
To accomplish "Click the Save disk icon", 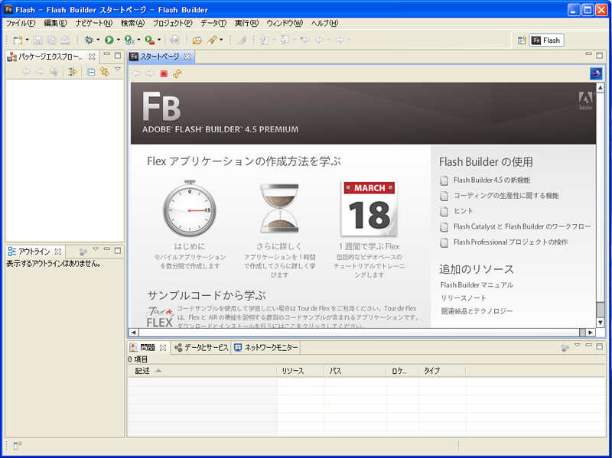I will click(x=37, y=40).
